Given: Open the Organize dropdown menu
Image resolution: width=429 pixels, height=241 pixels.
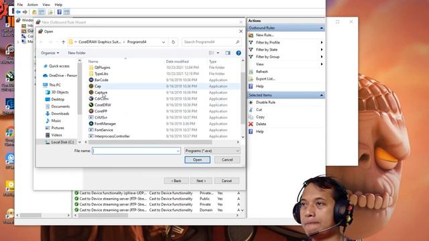Looking at the screenshot, I should (50, 53).
